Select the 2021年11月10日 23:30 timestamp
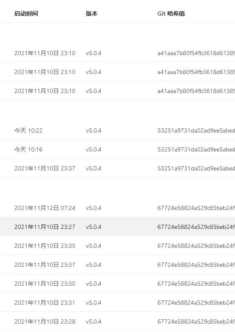This screenshot has width=235, height=332. click(45, 284)
